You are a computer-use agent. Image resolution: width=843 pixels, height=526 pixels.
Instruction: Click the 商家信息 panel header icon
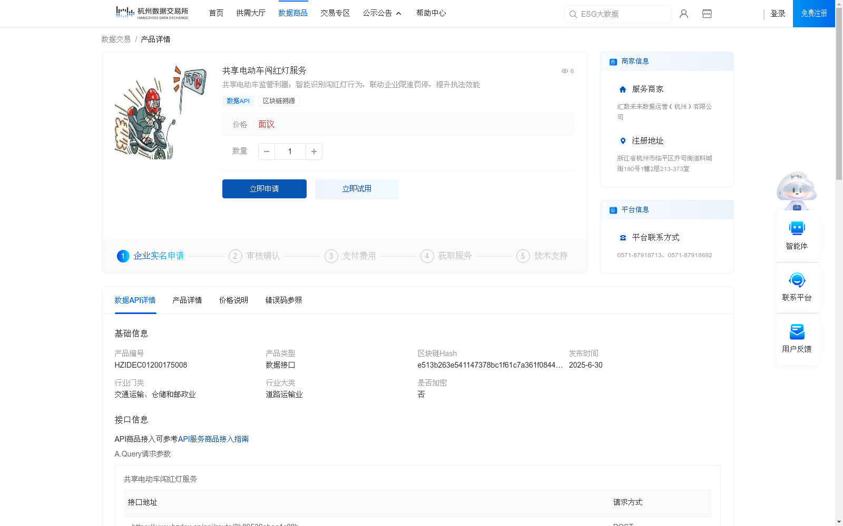[613, 62]
